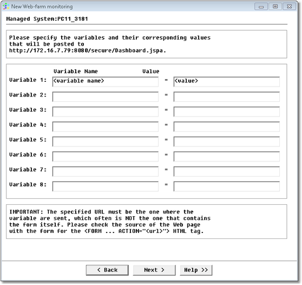The height and width of the screenshot is (285, 302).
Task: Close the New Web-farm monitoring window
Action: point(290,7)
